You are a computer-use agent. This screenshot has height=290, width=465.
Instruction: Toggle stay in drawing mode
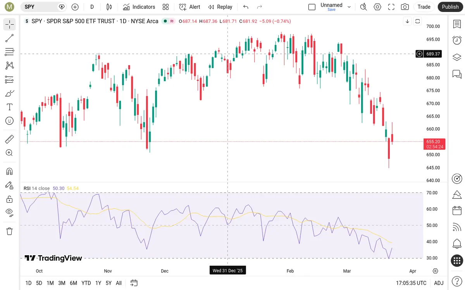pyautogui.click(x=10, y=185)
